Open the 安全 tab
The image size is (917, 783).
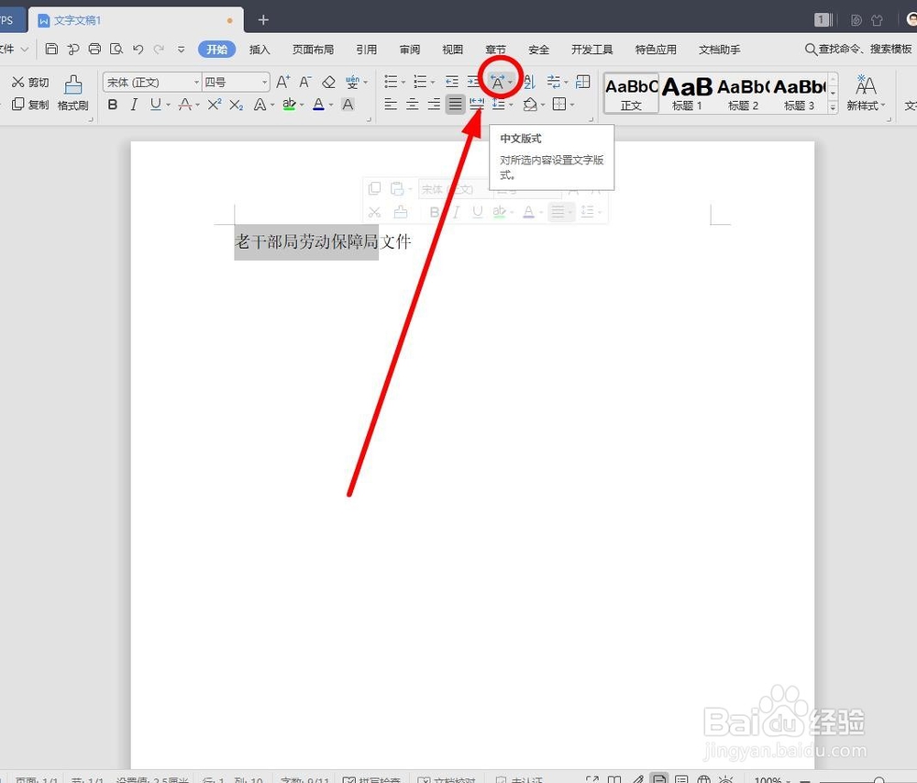pyautogui.click(x=538, y=50)
